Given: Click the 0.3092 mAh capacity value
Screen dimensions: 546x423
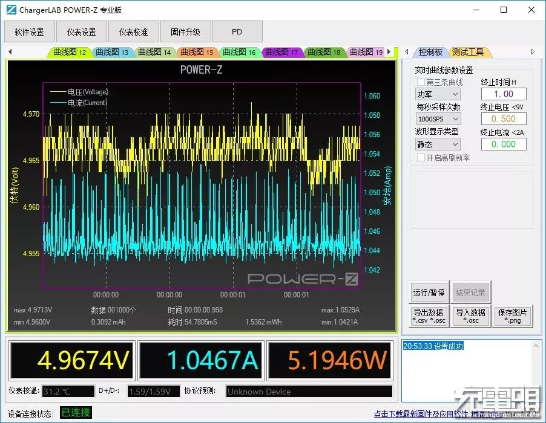Looking at the screenshot, I should tap(108, 322).
